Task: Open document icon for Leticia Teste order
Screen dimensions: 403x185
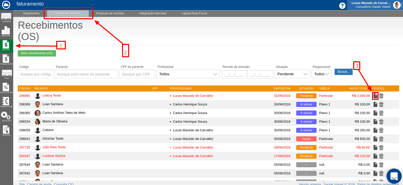Action: pos(375,96)
